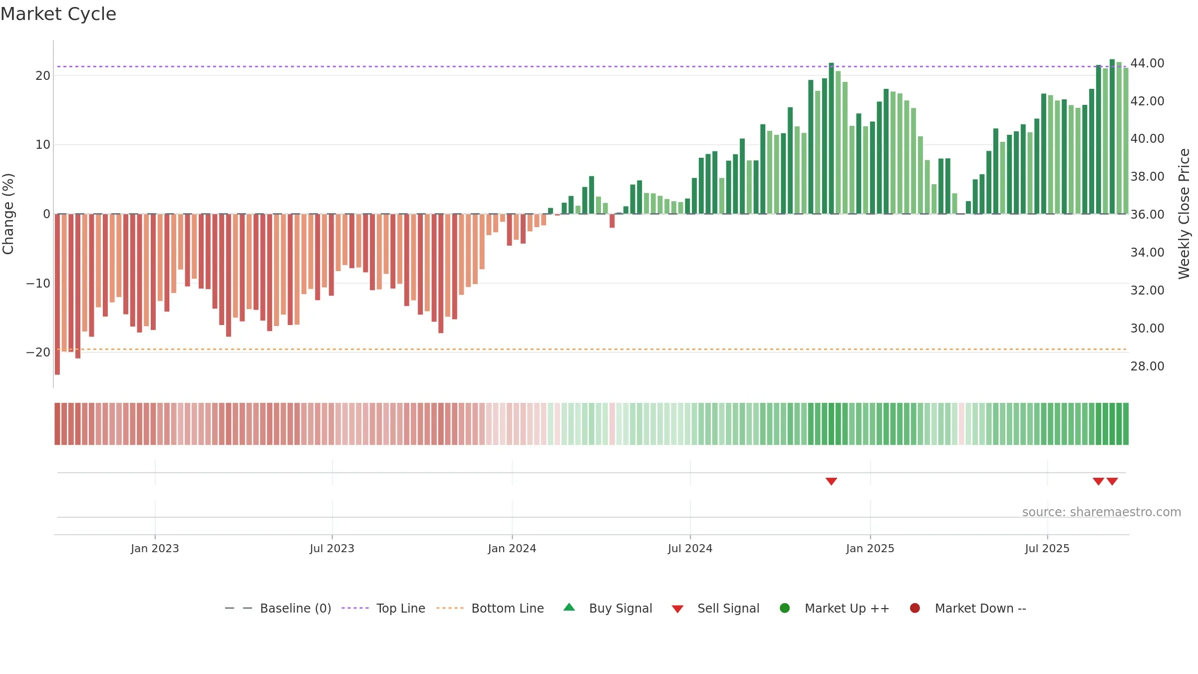Viewport: 1198px width, 674px height.
Task: Click the Weekly Close Price axis title
Action: tap(1184, 214)
